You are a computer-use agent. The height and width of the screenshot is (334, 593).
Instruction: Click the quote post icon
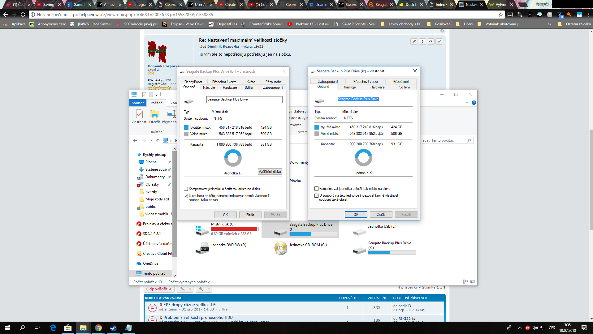pos(431,41)
